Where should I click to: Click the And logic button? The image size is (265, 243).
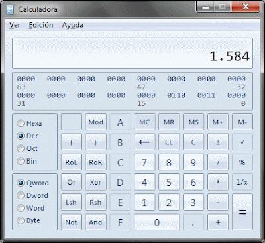(x=95, y=222)
